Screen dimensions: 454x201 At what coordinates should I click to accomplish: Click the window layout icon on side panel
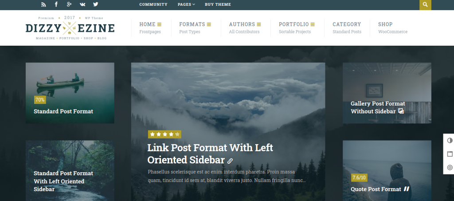coord(450,154)
